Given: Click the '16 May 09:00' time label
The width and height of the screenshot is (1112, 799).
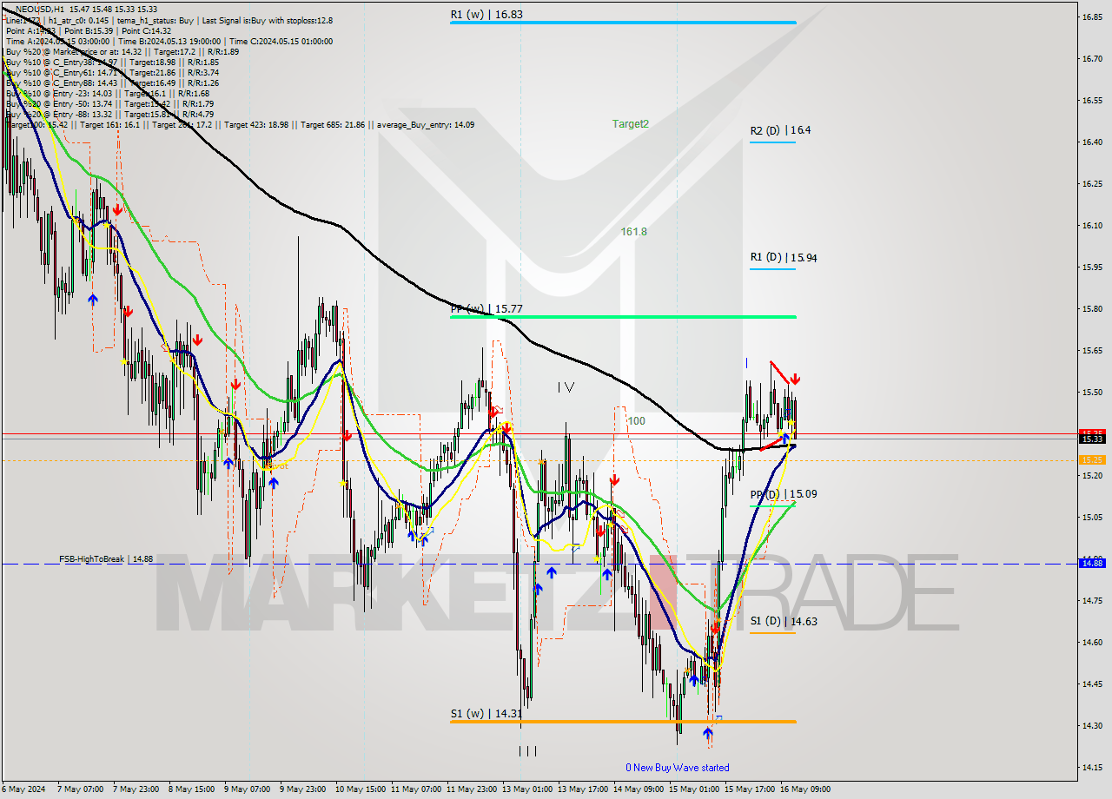Looking at the screenshot, I should tap(804, 789).
